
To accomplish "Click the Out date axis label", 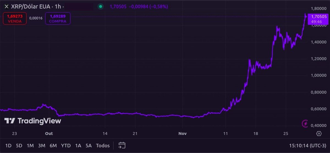I will point(49,133).
